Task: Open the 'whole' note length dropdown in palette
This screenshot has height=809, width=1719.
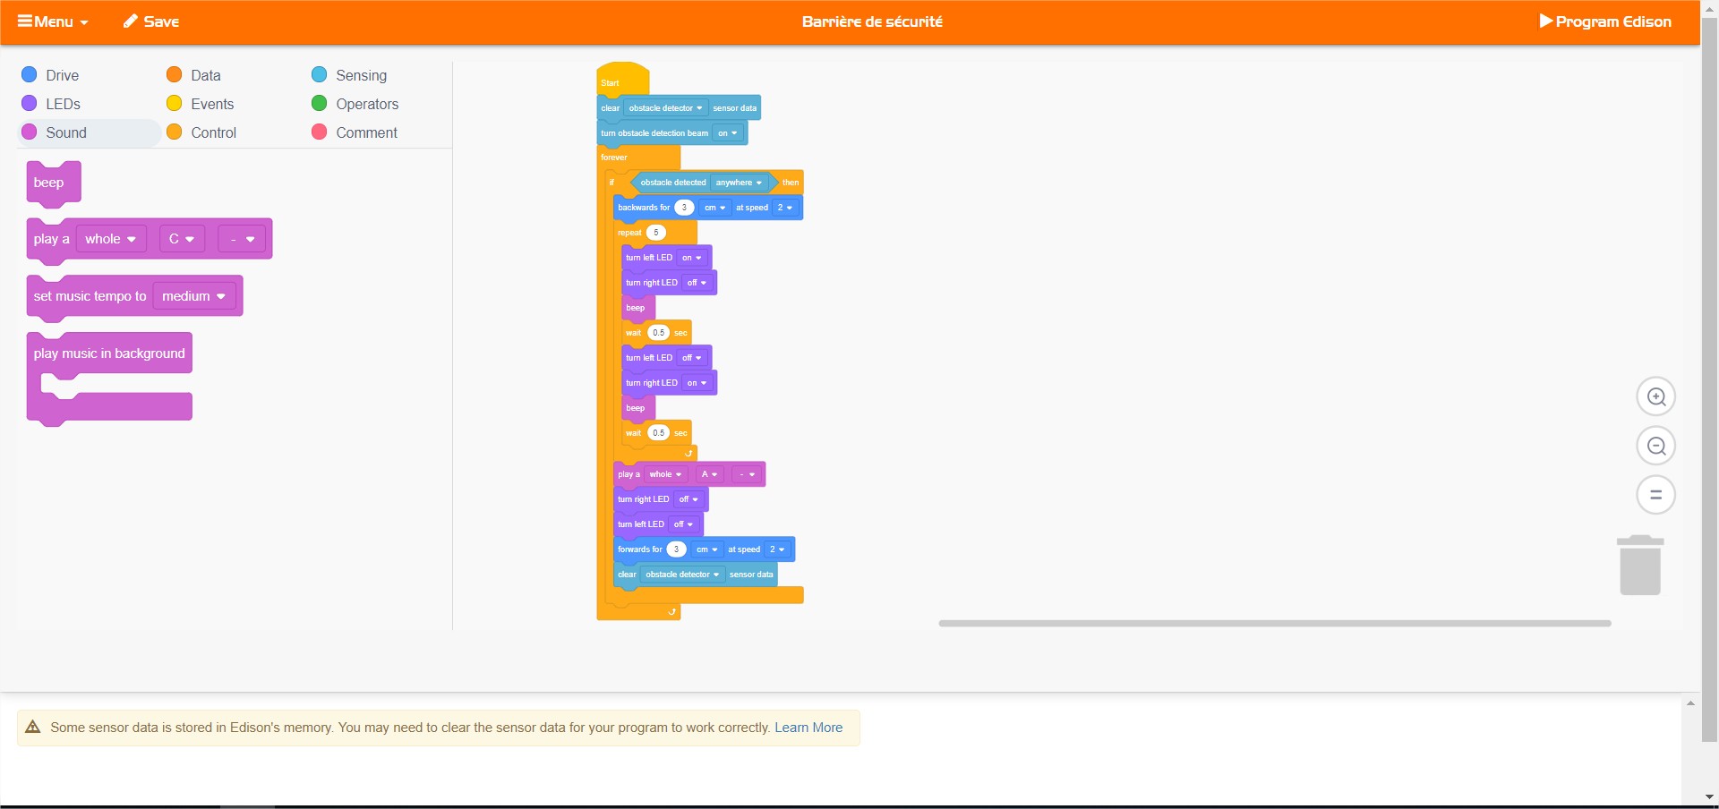Action: [110, 239]
